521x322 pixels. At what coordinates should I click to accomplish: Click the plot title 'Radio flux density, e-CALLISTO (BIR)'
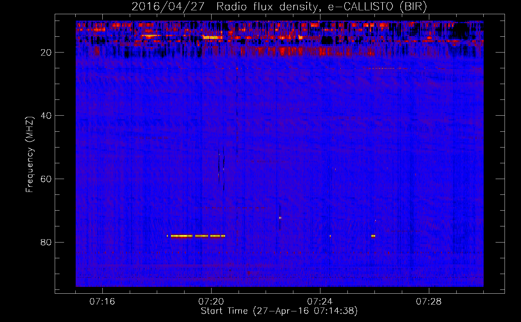[321, 7]
